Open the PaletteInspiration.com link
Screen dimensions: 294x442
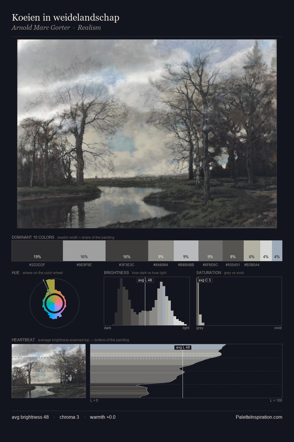(259, 417)
